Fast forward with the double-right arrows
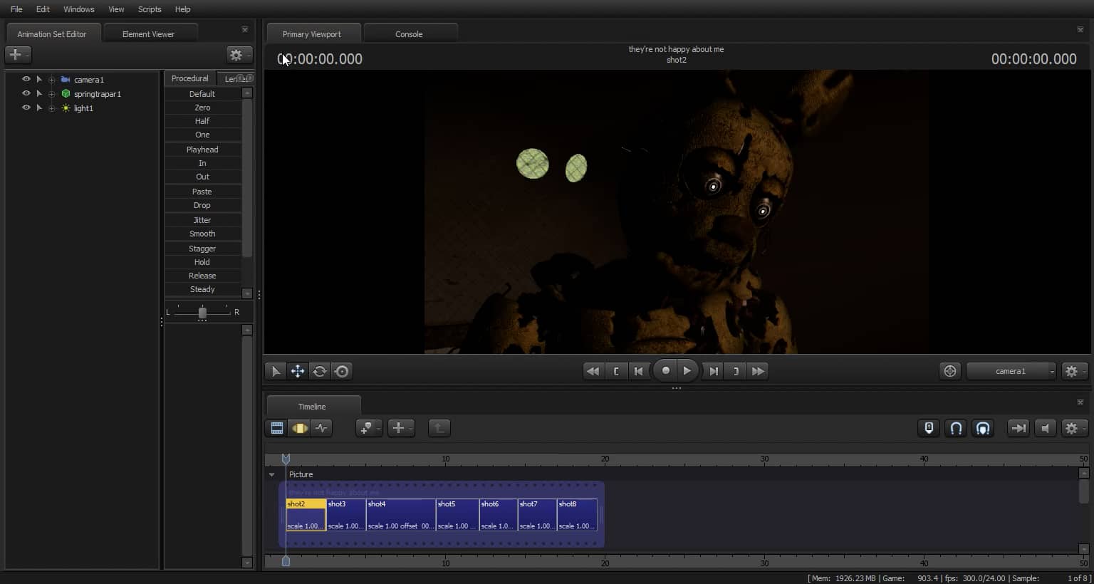Screen dimensions: 1094x584 [758, 371]
